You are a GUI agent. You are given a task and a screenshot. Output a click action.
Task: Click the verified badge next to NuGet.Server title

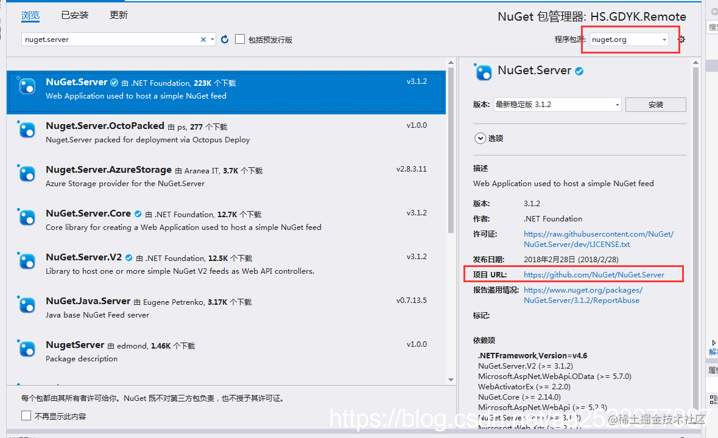579,71
